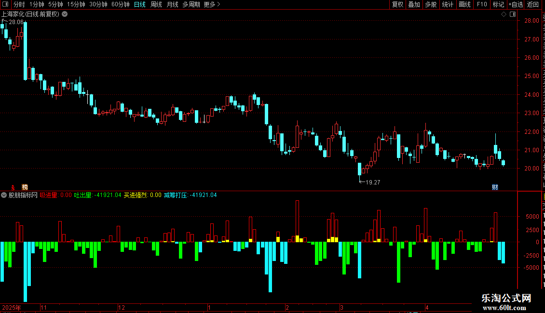This screenshot has height=313, width=545.
Task: Click the month 12 marker on time axis
Action: coord(122,307)
